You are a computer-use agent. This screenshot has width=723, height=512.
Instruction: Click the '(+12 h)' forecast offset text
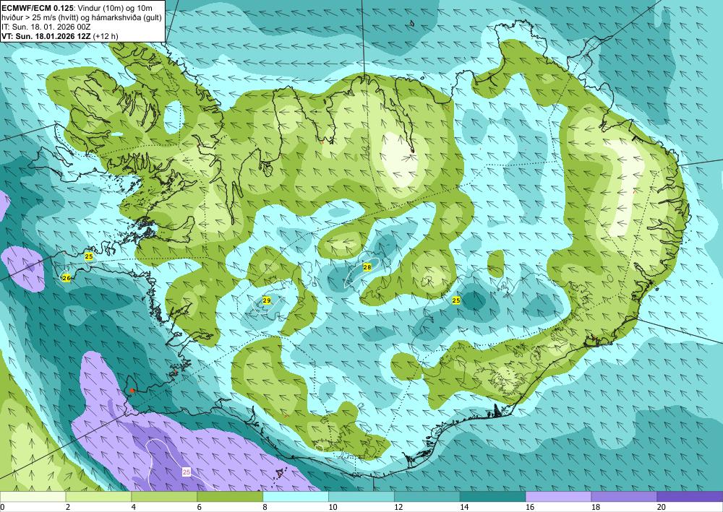click(105, 36)
